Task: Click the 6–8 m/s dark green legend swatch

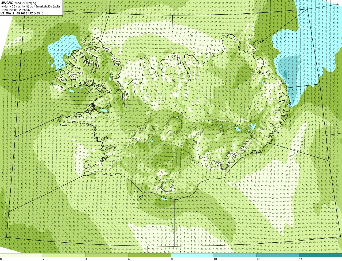Action: pos(150,255)
